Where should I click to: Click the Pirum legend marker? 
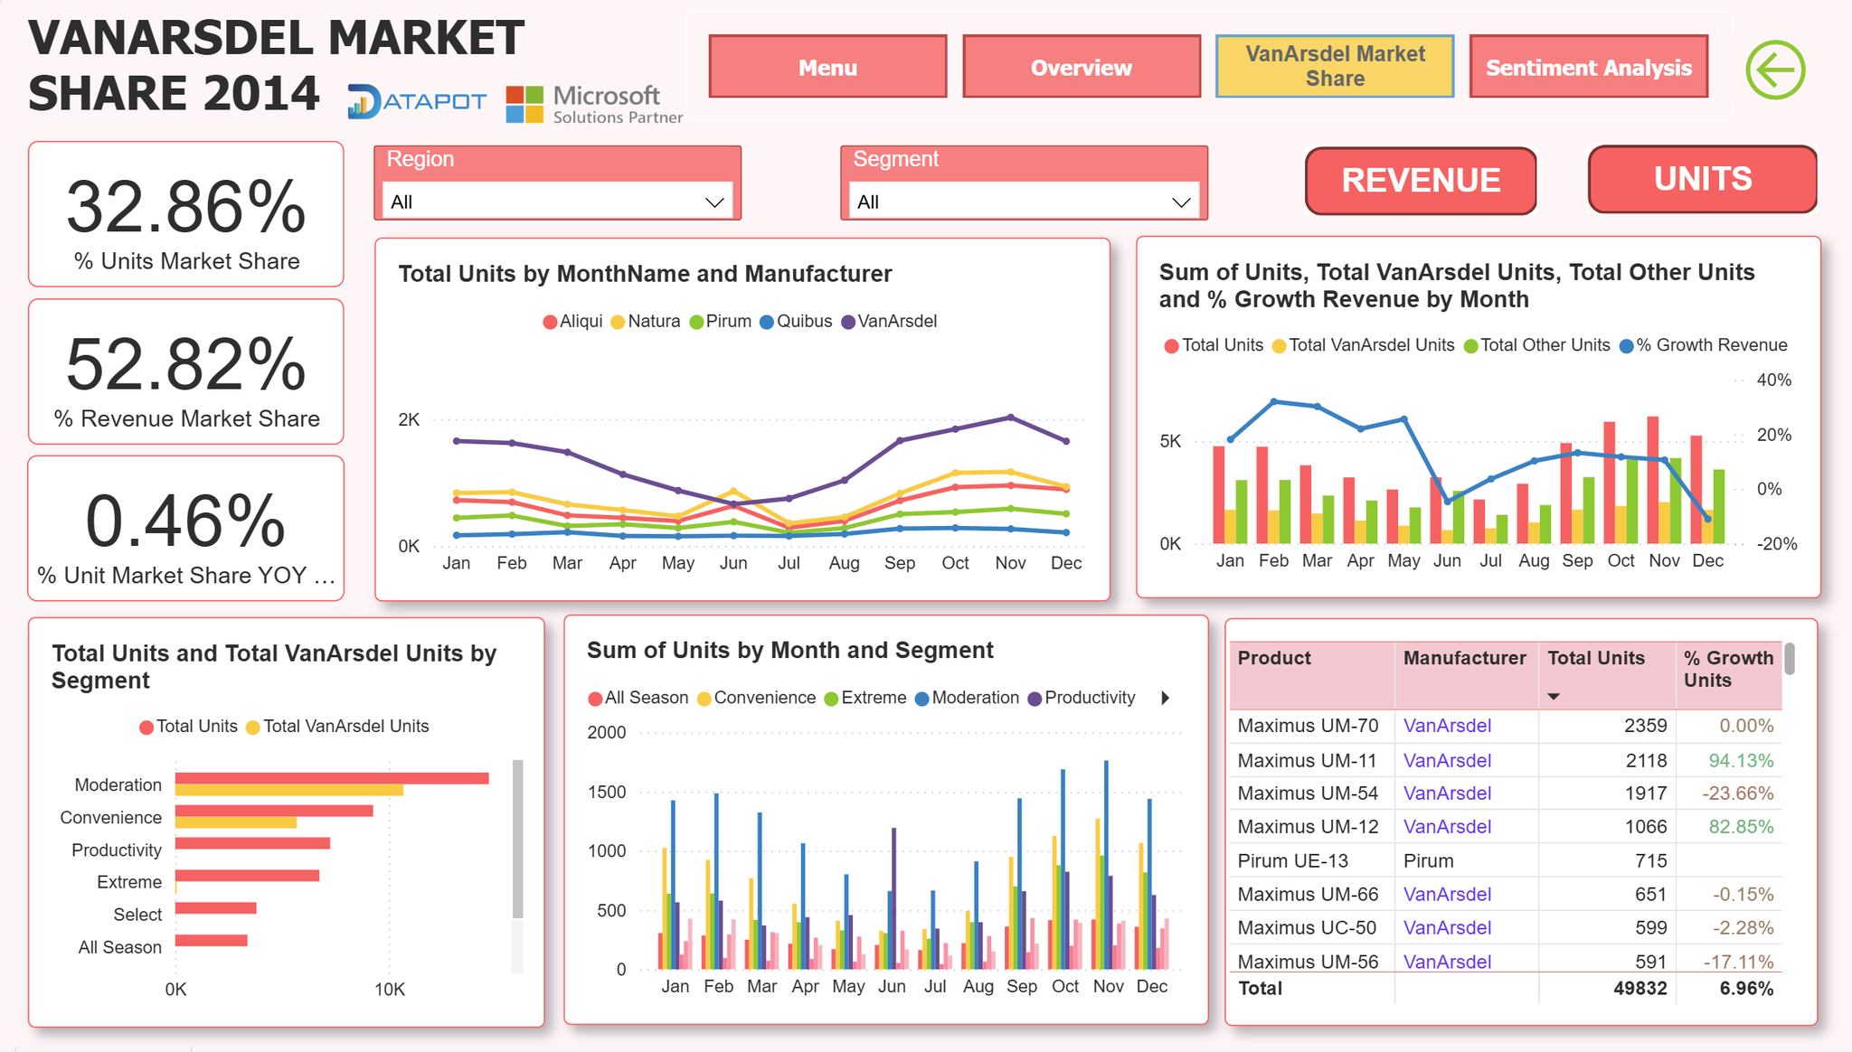[x=696, y=322]
